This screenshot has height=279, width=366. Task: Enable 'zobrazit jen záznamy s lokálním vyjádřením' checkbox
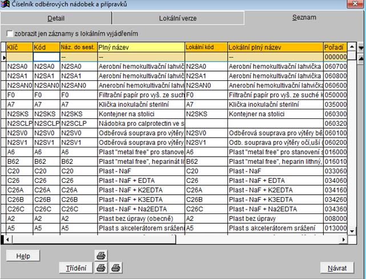9,34
